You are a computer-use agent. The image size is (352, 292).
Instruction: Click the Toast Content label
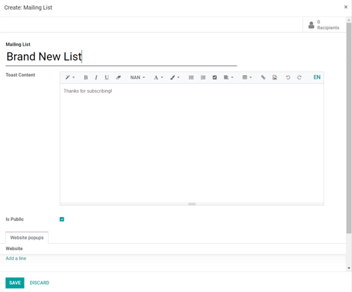coord(20,75)
